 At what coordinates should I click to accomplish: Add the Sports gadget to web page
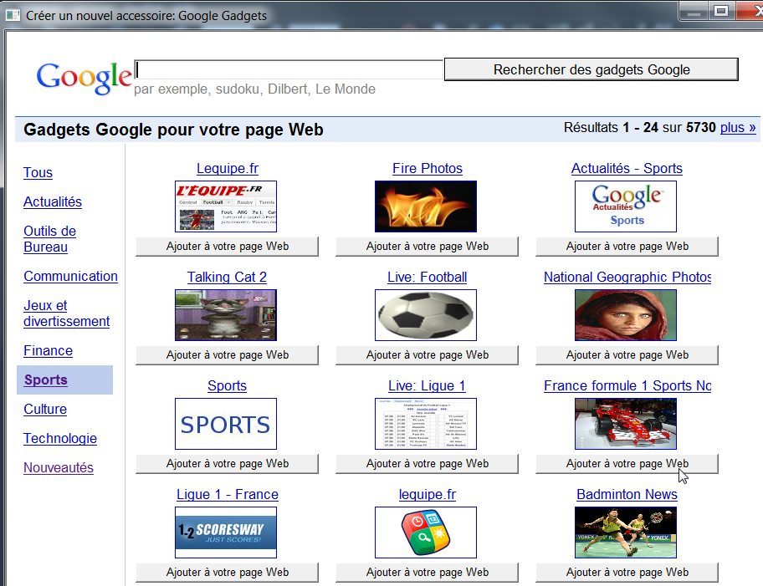click(228, 463)
